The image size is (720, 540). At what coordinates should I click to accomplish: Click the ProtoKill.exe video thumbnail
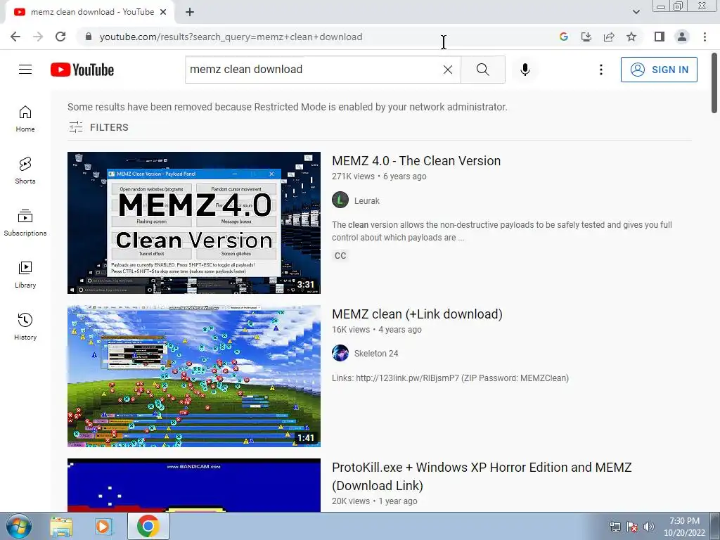[194, 485]
